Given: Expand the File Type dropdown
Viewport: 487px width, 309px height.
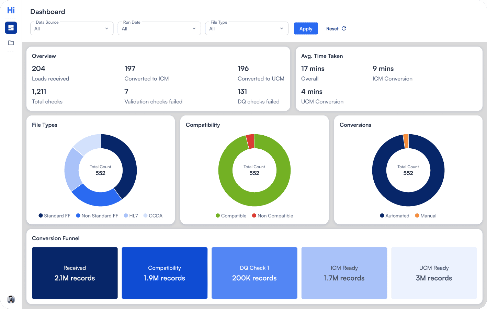Looking at the screenshot, I should pyautogui.click(x=247, y=29).
